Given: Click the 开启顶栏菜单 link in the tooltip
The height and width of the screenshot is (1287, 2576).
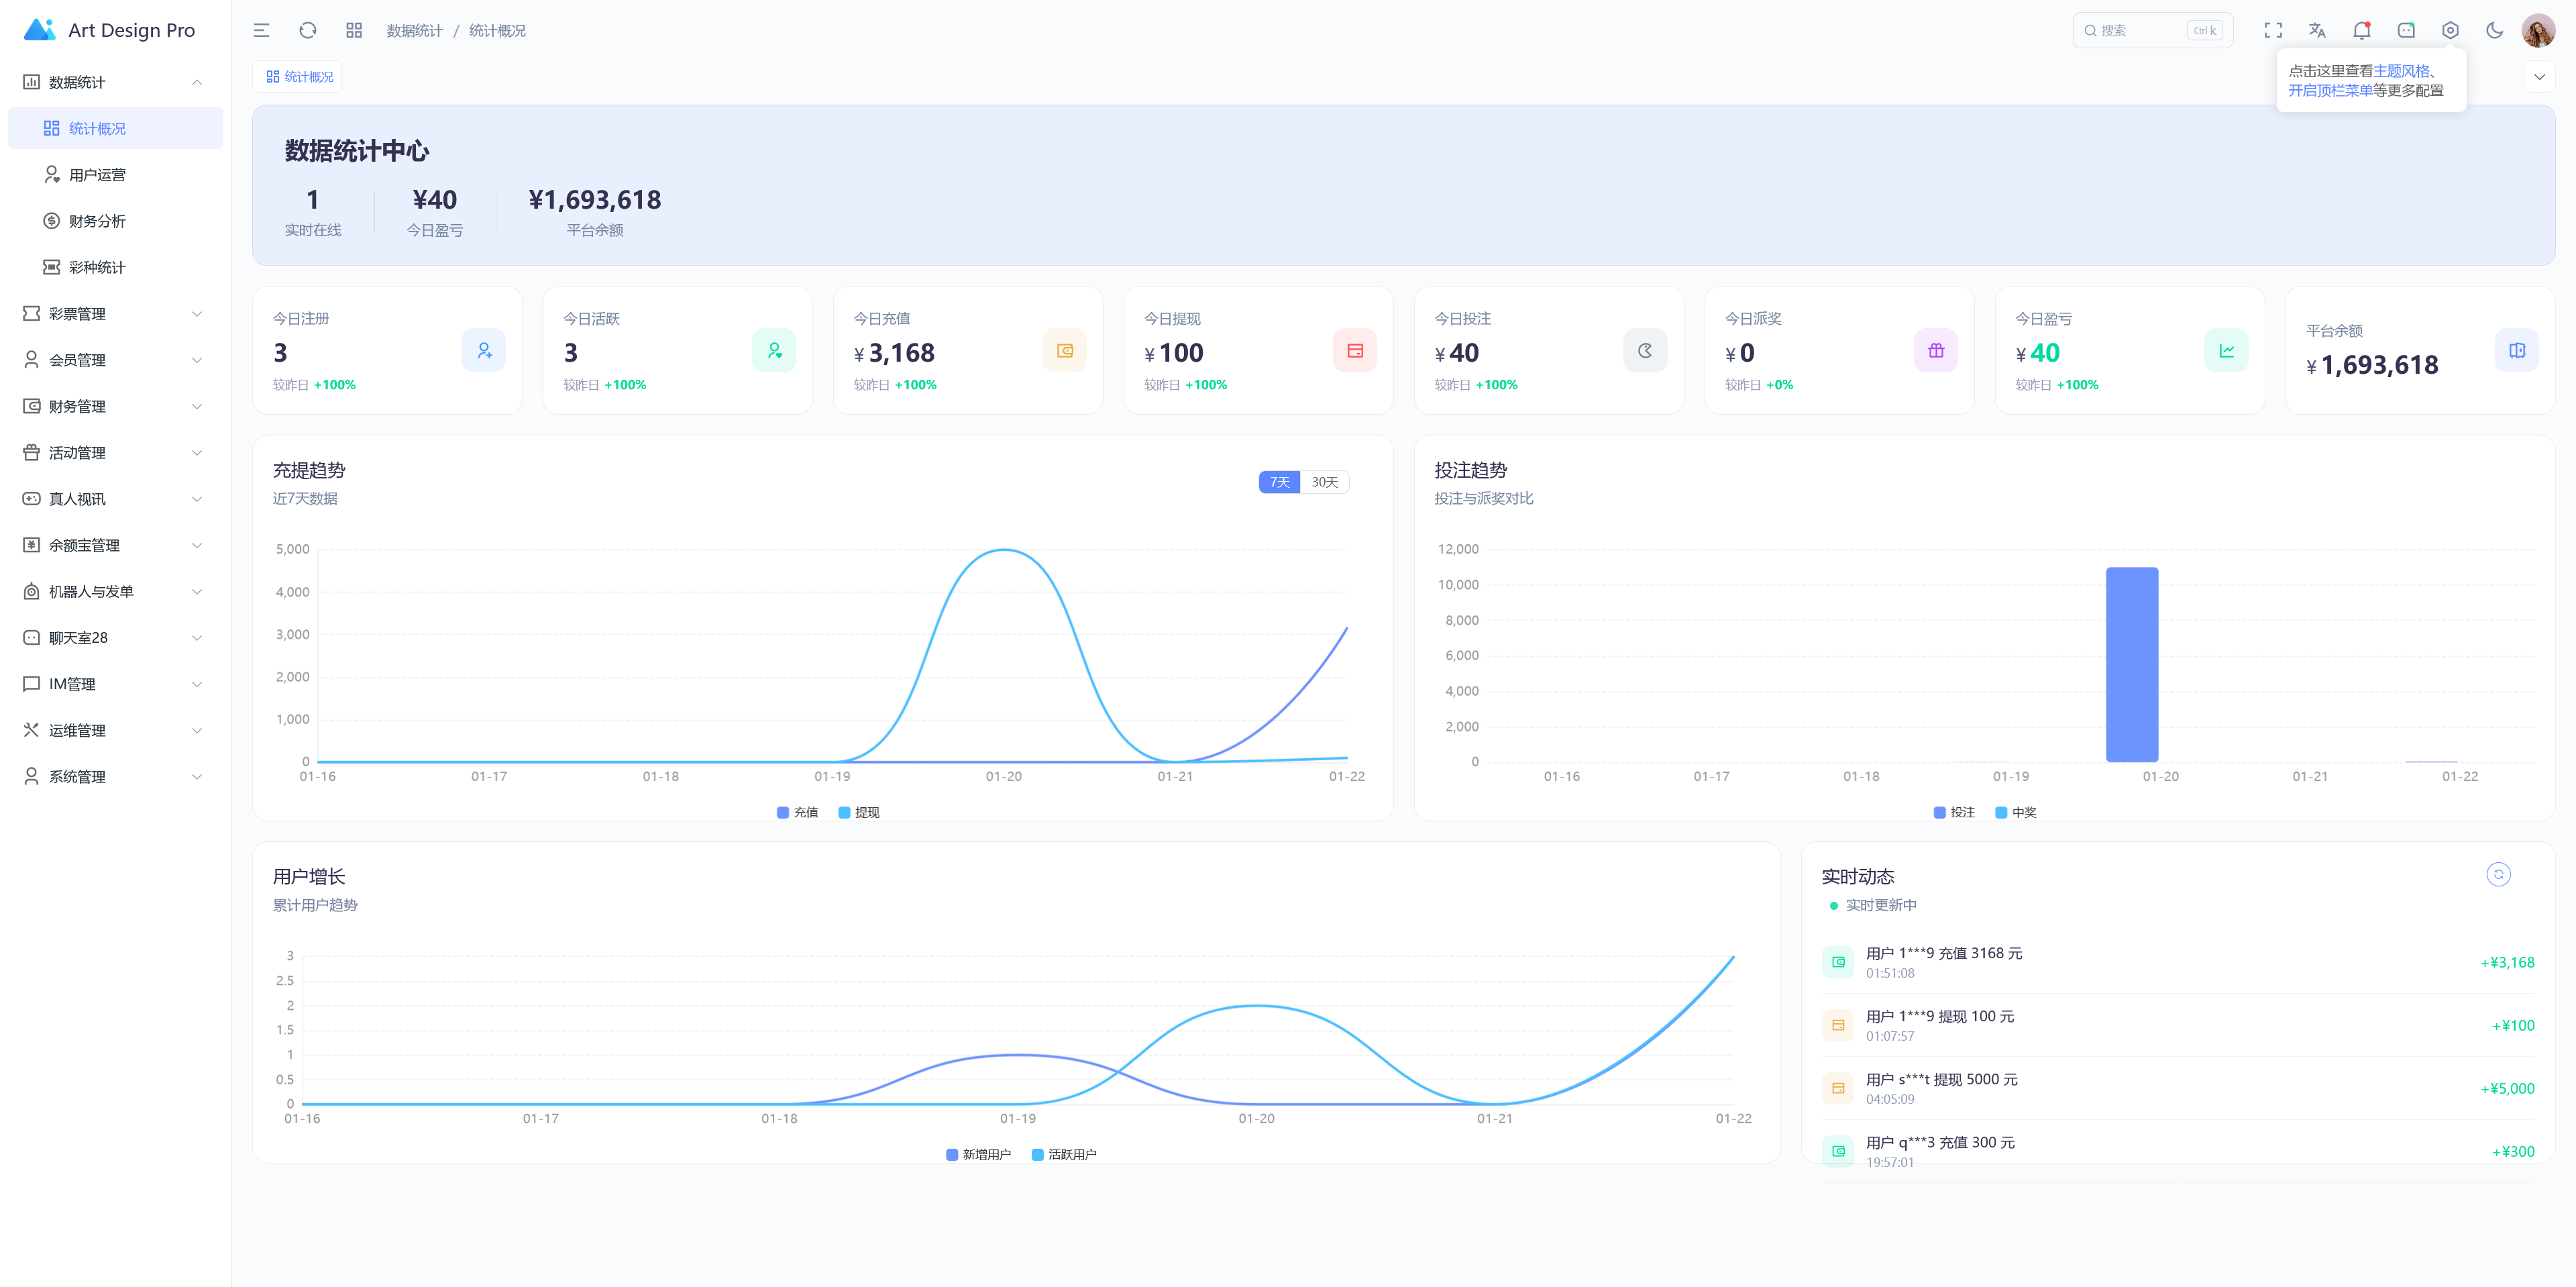Looking at the screenshot, I should [2330, 90].
